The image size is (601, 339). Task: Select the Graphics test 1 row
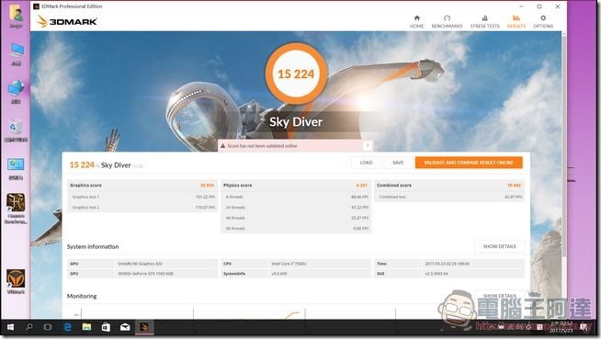click(x=142, y=197)
